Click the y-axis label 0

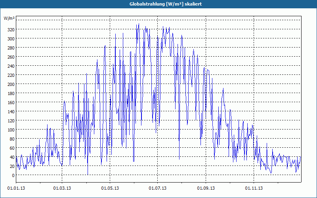coord(13,175)
